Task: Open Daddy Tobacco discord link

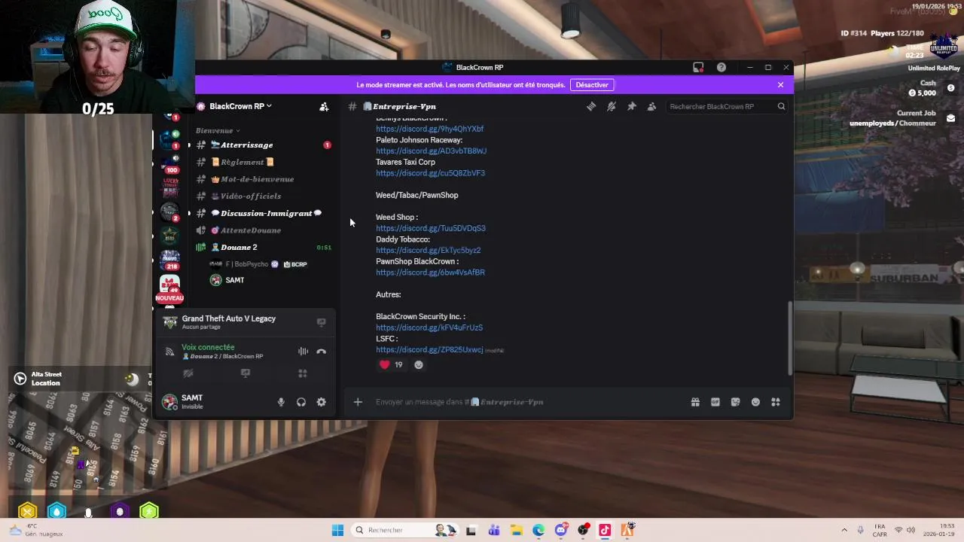Action: (x=428, y=250)
